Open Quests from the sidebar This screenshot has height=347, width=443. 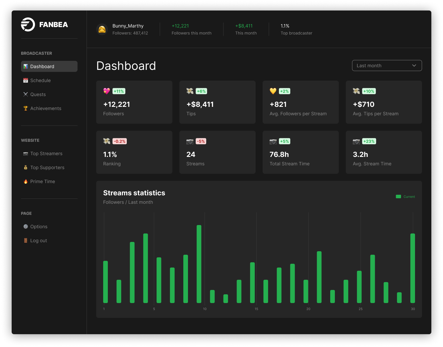click(x=49, y=94)
